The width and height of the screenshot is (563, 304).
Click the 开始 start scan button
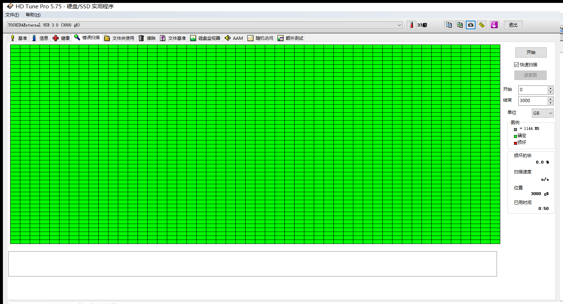(531, 52)
